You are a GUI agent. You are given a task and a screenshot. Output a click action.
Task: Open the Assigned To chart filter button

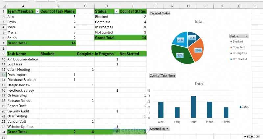click(x=159, y=129)
